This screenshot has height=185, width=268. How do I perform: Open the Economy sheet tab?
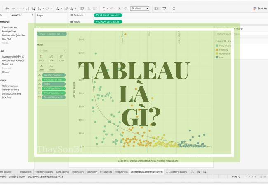pyautogui.click(x=92, y=172)
